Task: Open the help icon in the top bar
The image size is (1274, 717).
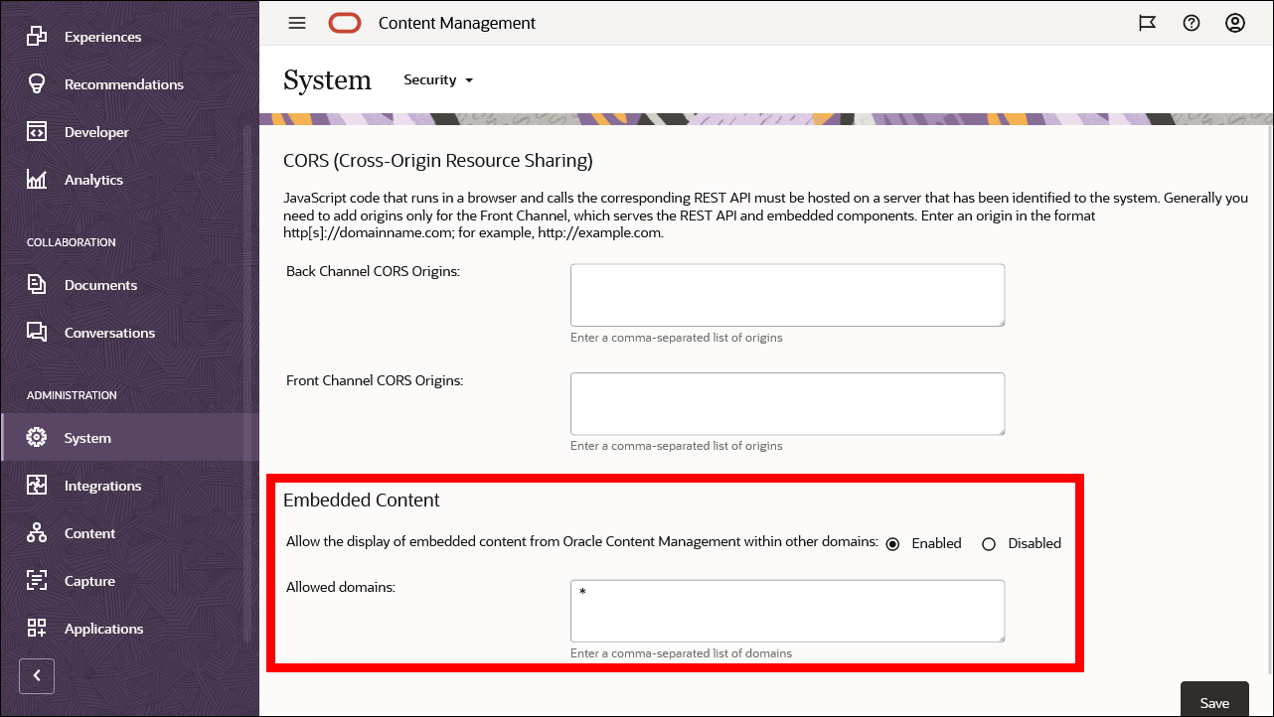Action: [1192, 23]
